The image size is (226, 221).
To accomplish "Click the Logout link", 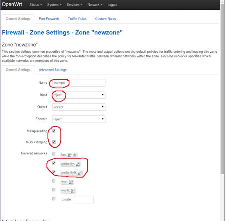I will (112, 5).
